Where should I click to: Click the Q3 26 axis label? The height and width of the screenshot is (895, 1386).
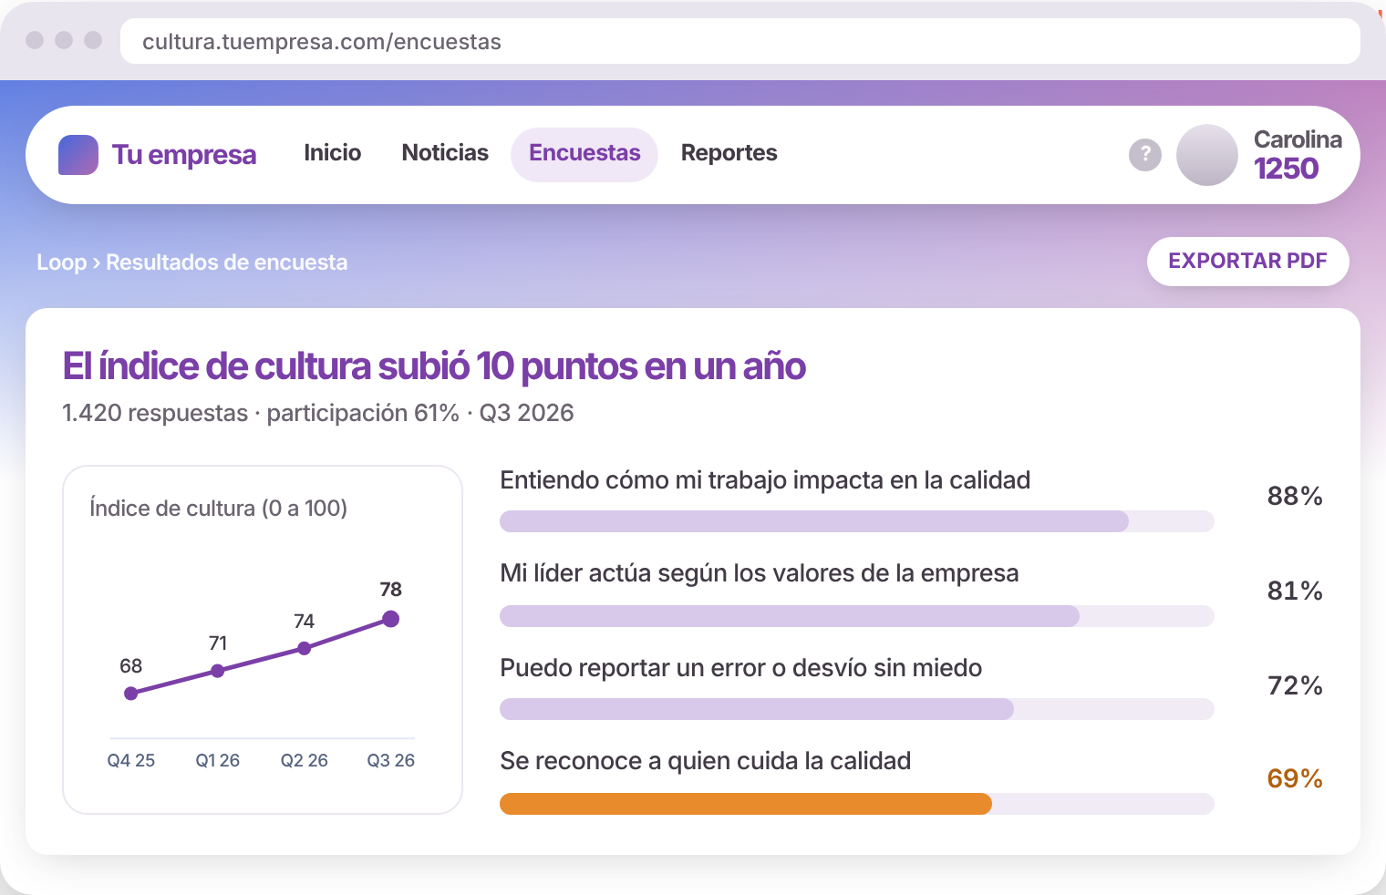391,760
